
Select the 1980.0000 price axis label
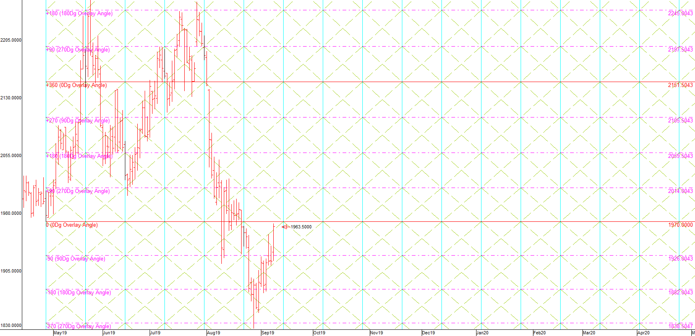tap(11, 214)
